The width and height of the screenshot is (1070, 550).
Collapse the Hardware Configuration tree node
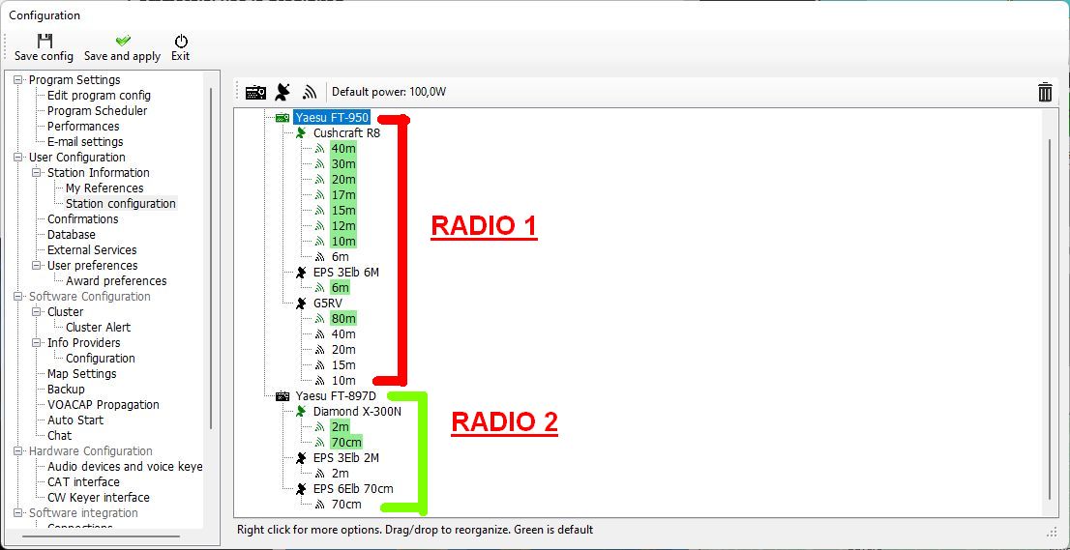[x=18, y=451]
